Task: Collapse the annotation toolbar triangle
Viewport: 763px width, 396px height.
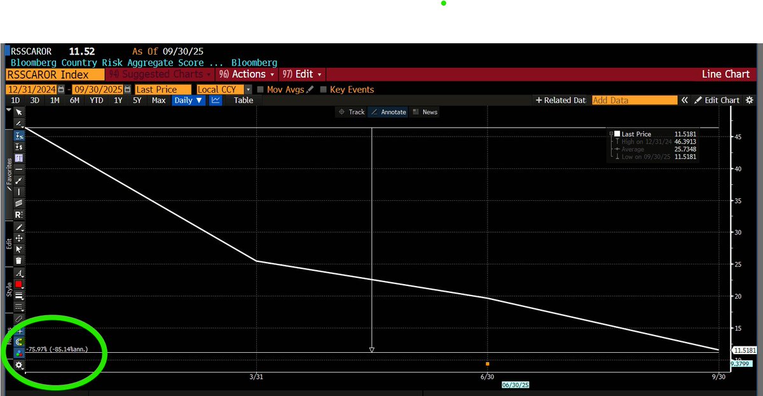Action: (x=8, y=109)
